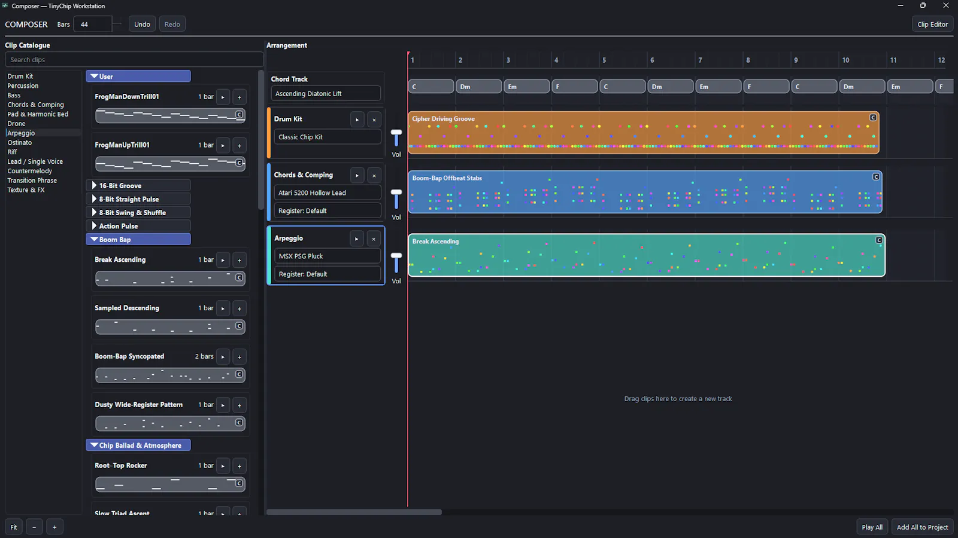Zoom in arrangement with plus button
Viewport: 958px width, 538px height.
54,527
